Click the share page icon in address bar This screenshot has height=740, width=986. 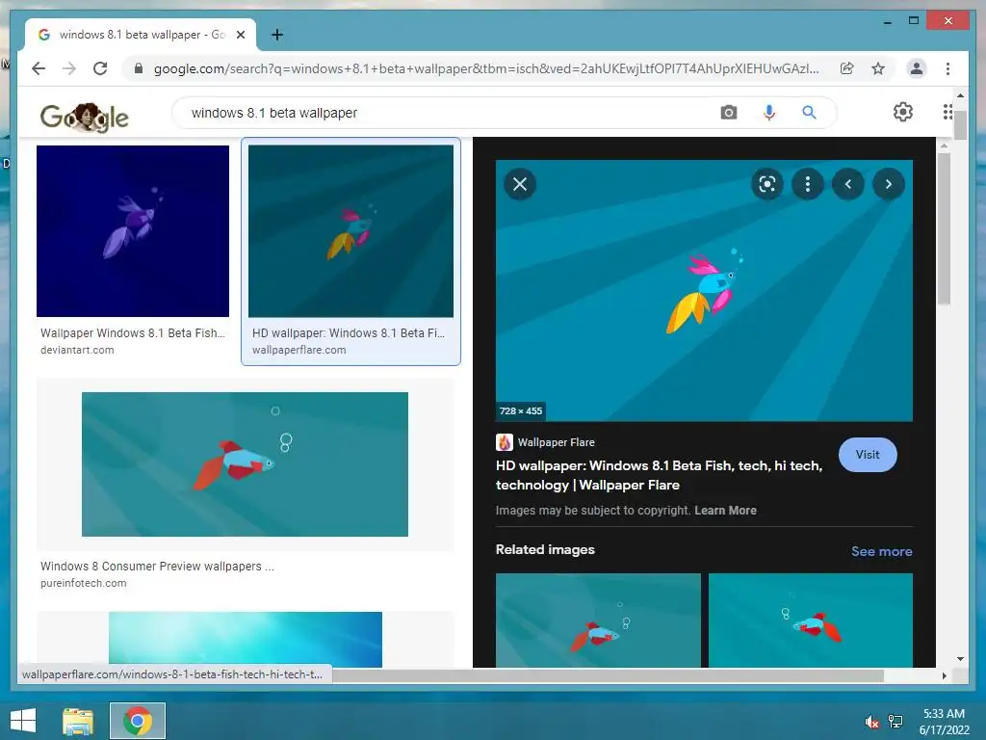point(847,68)
